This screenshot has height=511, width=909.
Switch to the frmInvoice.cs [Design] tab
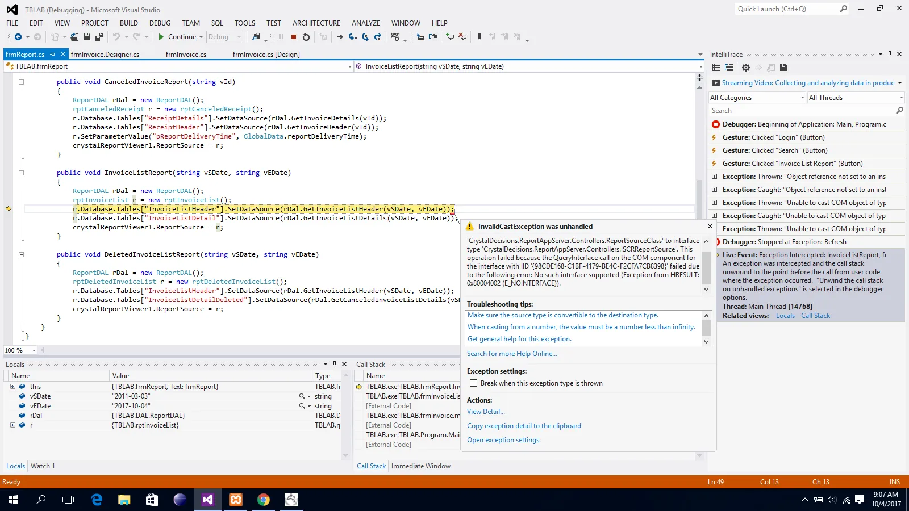pos(266,55)
